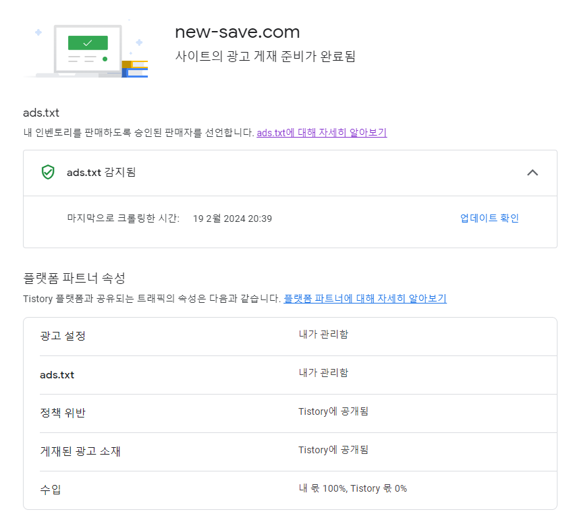Image resolution: width=571 pixels, height=518 pixels.
Task: Click the 업데이트 확인 link
Action: (489, 218)
